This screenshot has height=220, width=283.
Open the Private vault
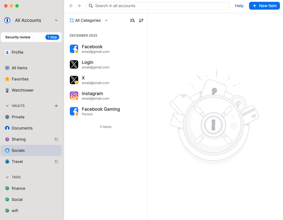31,117
